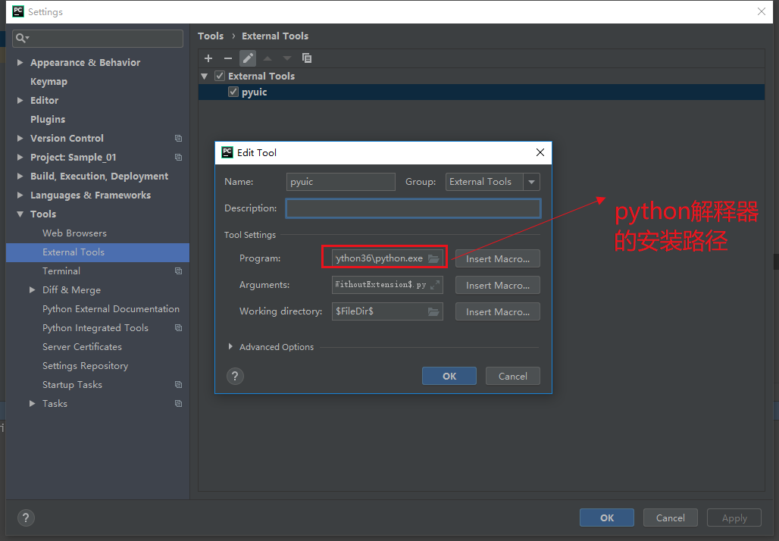This screenshot has width=779, height=541.
Task: Open the Group dropdown arrow
Action: pyautogui.click(x=532, y=182)
